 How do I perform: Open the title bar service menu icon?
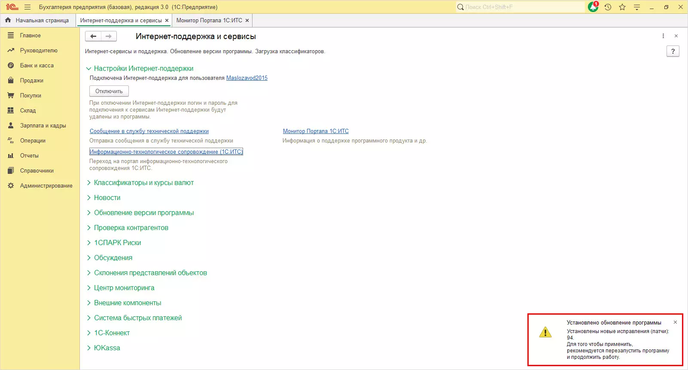pyautogui.click(x=637, y=7)
